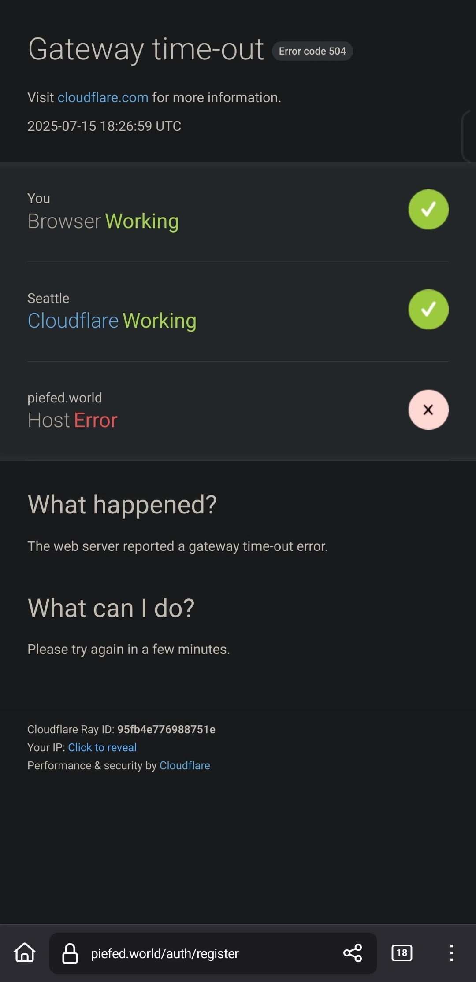
Task: Tap the Gateway time-out heading
Action: [146, 49]
